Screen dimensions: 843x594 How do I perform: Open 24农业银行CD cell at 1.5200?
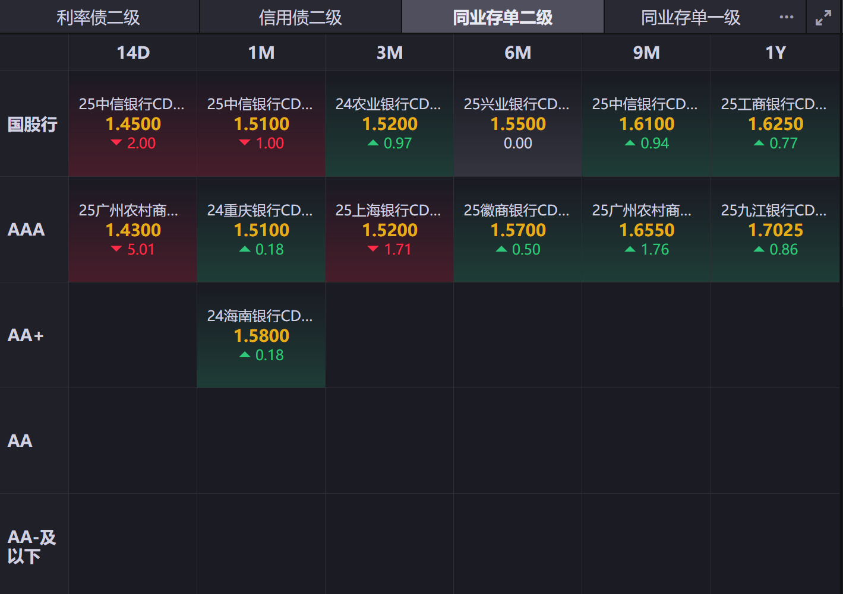coord(390,124)
